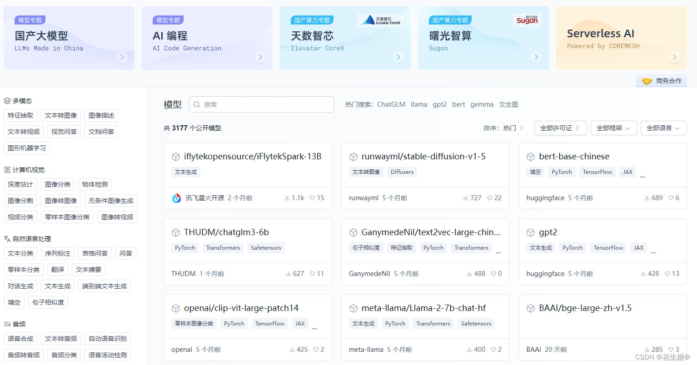The height and width of the screenshot is (365, 697).
Task: Select the 物体检测 filter tag
Action: pos(95,184)
